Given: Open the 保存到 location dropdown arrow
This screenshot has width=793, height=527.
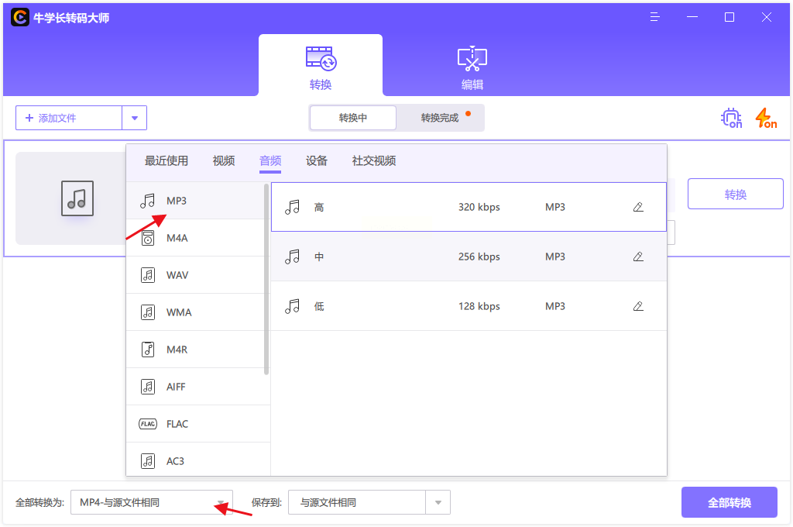Looking at the screenshot, I should (438, 503).
